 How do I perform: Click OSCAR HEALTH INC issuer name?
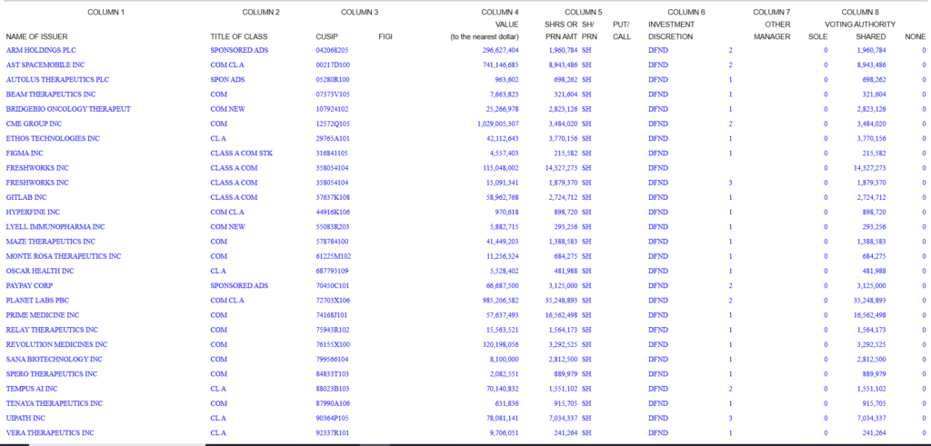pos(40,271)
